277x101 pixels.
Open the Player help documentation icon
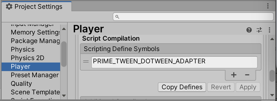pyautogui.click(x=249, y=30)
